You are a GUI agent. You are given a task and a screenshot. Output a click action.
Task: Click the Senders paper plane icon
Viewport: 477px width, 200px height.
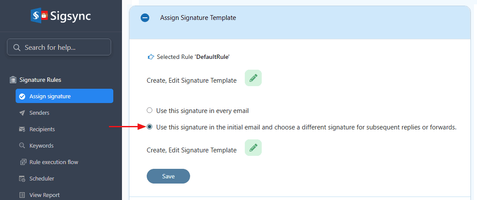[x=22, y=113]
